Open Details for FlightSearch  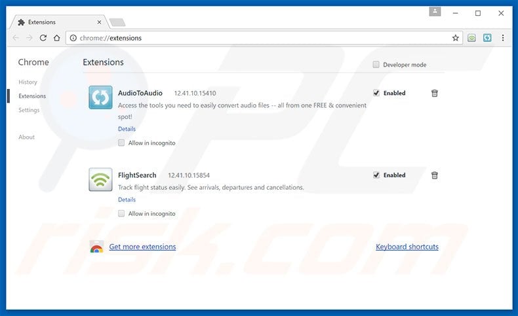click(127, 200)
